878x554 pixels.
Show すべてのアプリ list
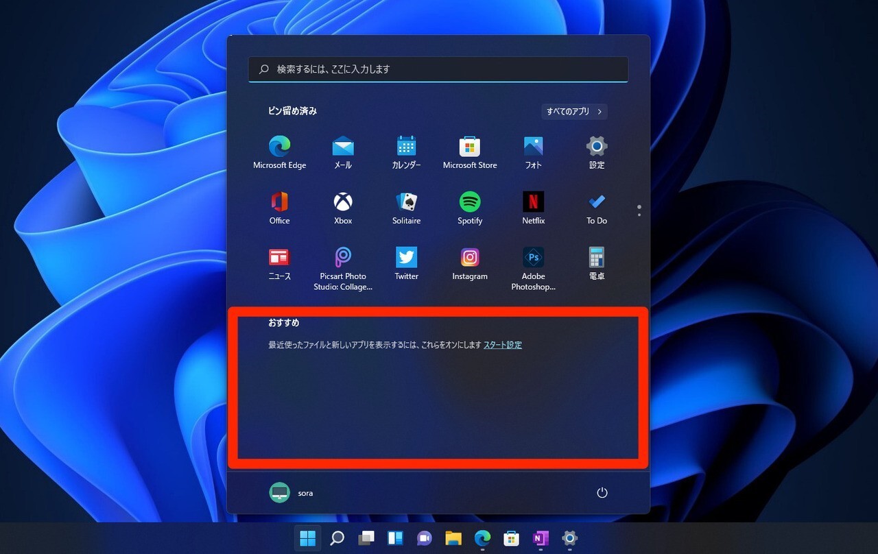click(x=574, y=111)
